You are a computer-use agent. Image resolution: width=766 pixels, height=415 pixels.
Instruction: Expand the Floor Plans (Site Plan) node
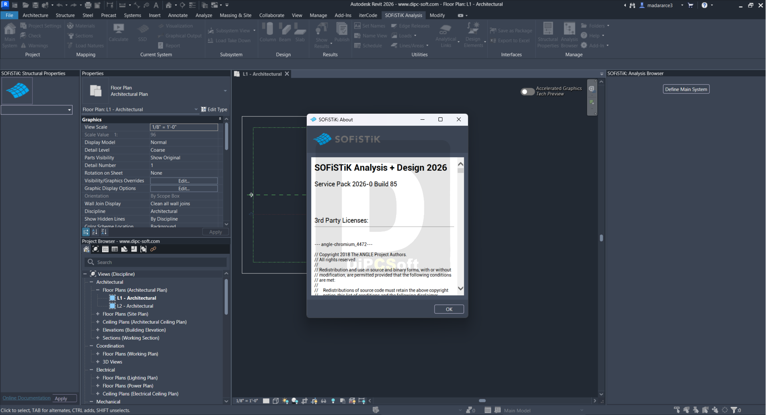[98, 314]
